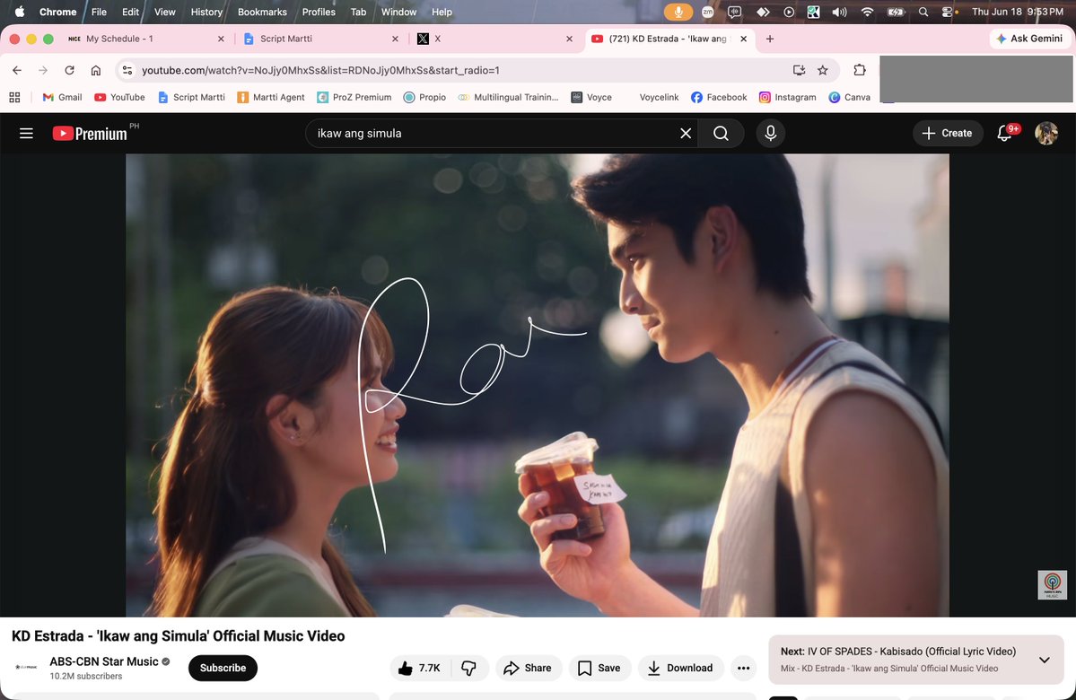Click the Ask Gemini button
The height and width of the screenshot is (700, 1076).
click(1028, 39)
